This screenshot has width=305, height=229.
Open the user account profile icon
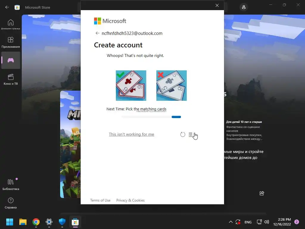[x=244, y=7]
